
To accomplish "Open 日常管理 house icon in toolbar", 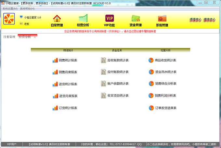I will pos(57,18).
